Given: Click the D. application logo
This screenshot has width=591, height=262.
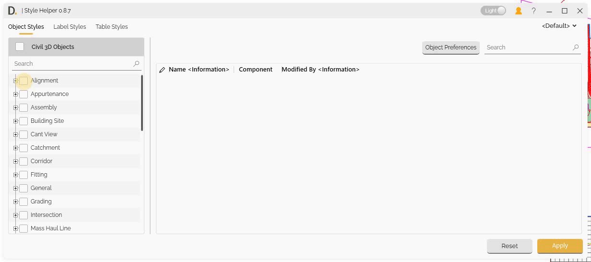Looking at the screenshot, I should 12,11.
